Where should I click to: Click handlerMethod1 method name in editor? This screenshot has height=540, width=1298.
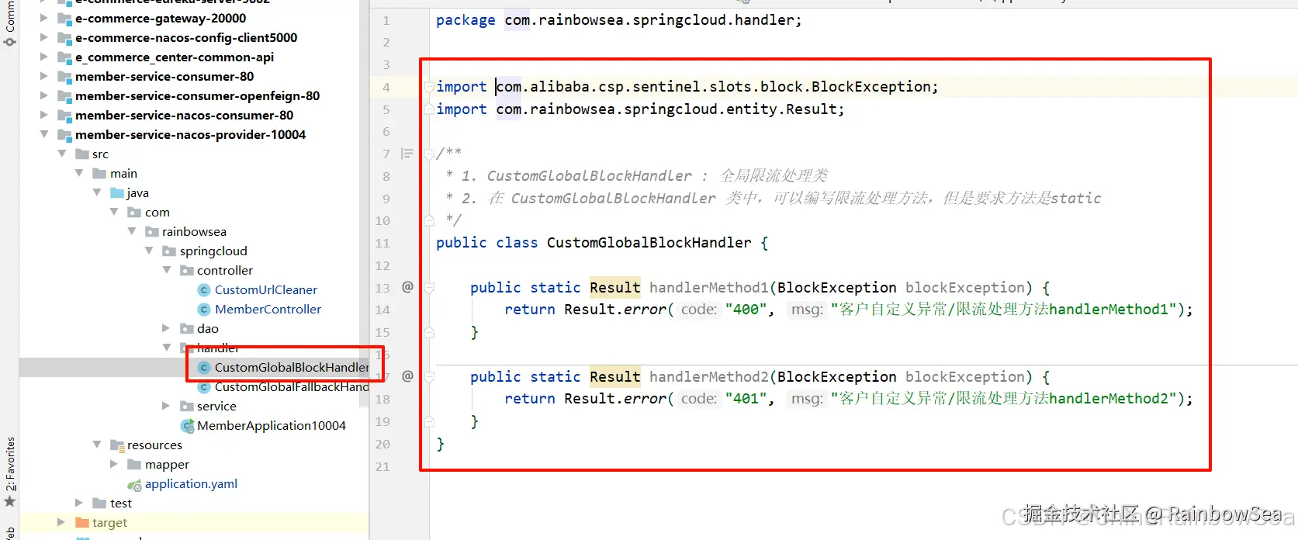(x=709, y=287)
